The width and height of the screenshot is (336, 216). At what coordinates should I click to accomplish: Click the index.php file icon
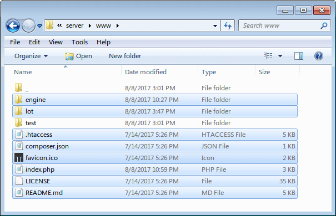click(19, 169)
